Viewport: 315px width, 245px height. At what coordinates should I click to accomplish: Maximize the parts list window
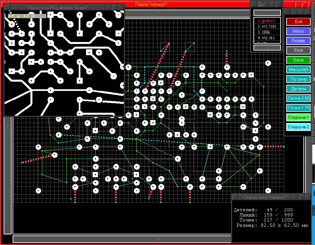273,4
